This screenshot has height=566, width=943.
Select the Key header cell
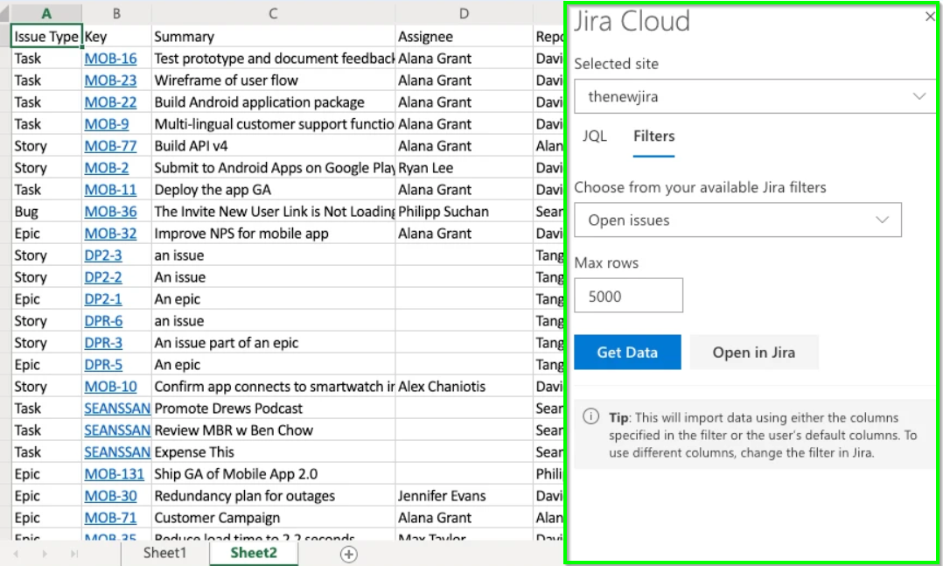tap(116, 36)
